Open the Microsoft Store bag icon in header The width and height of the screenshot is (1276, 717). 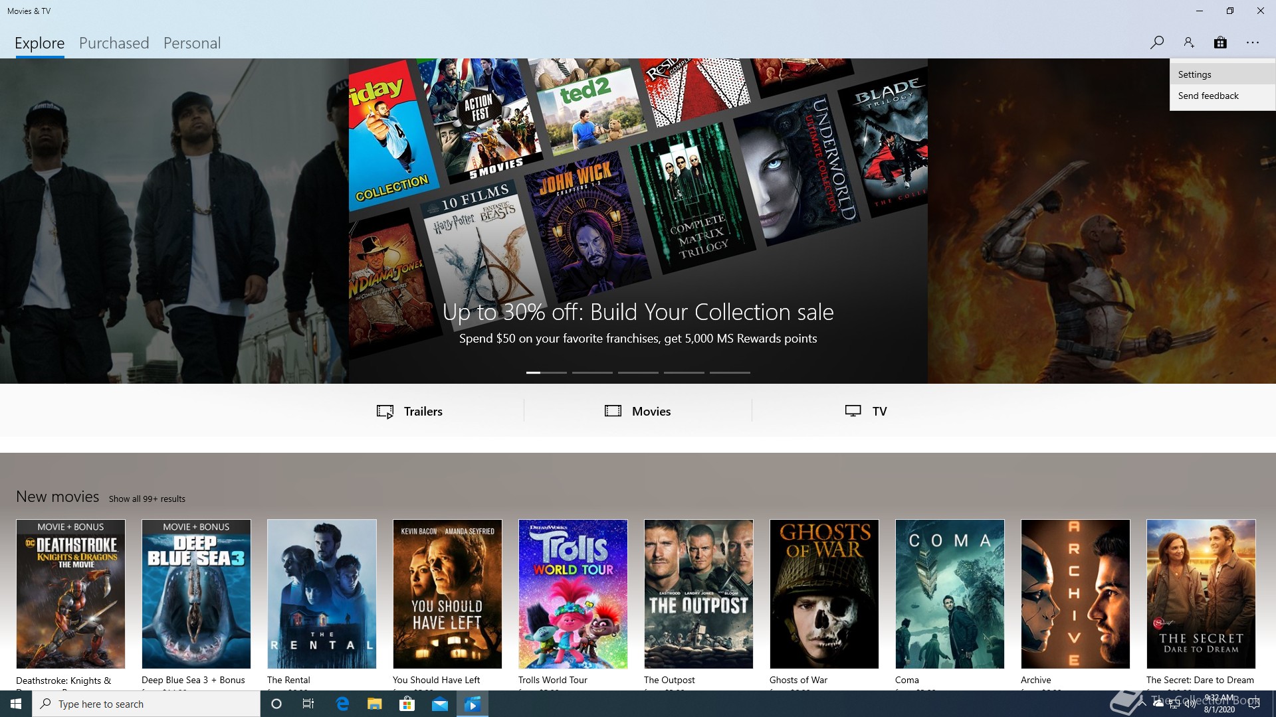click(x=1220, y=42)
